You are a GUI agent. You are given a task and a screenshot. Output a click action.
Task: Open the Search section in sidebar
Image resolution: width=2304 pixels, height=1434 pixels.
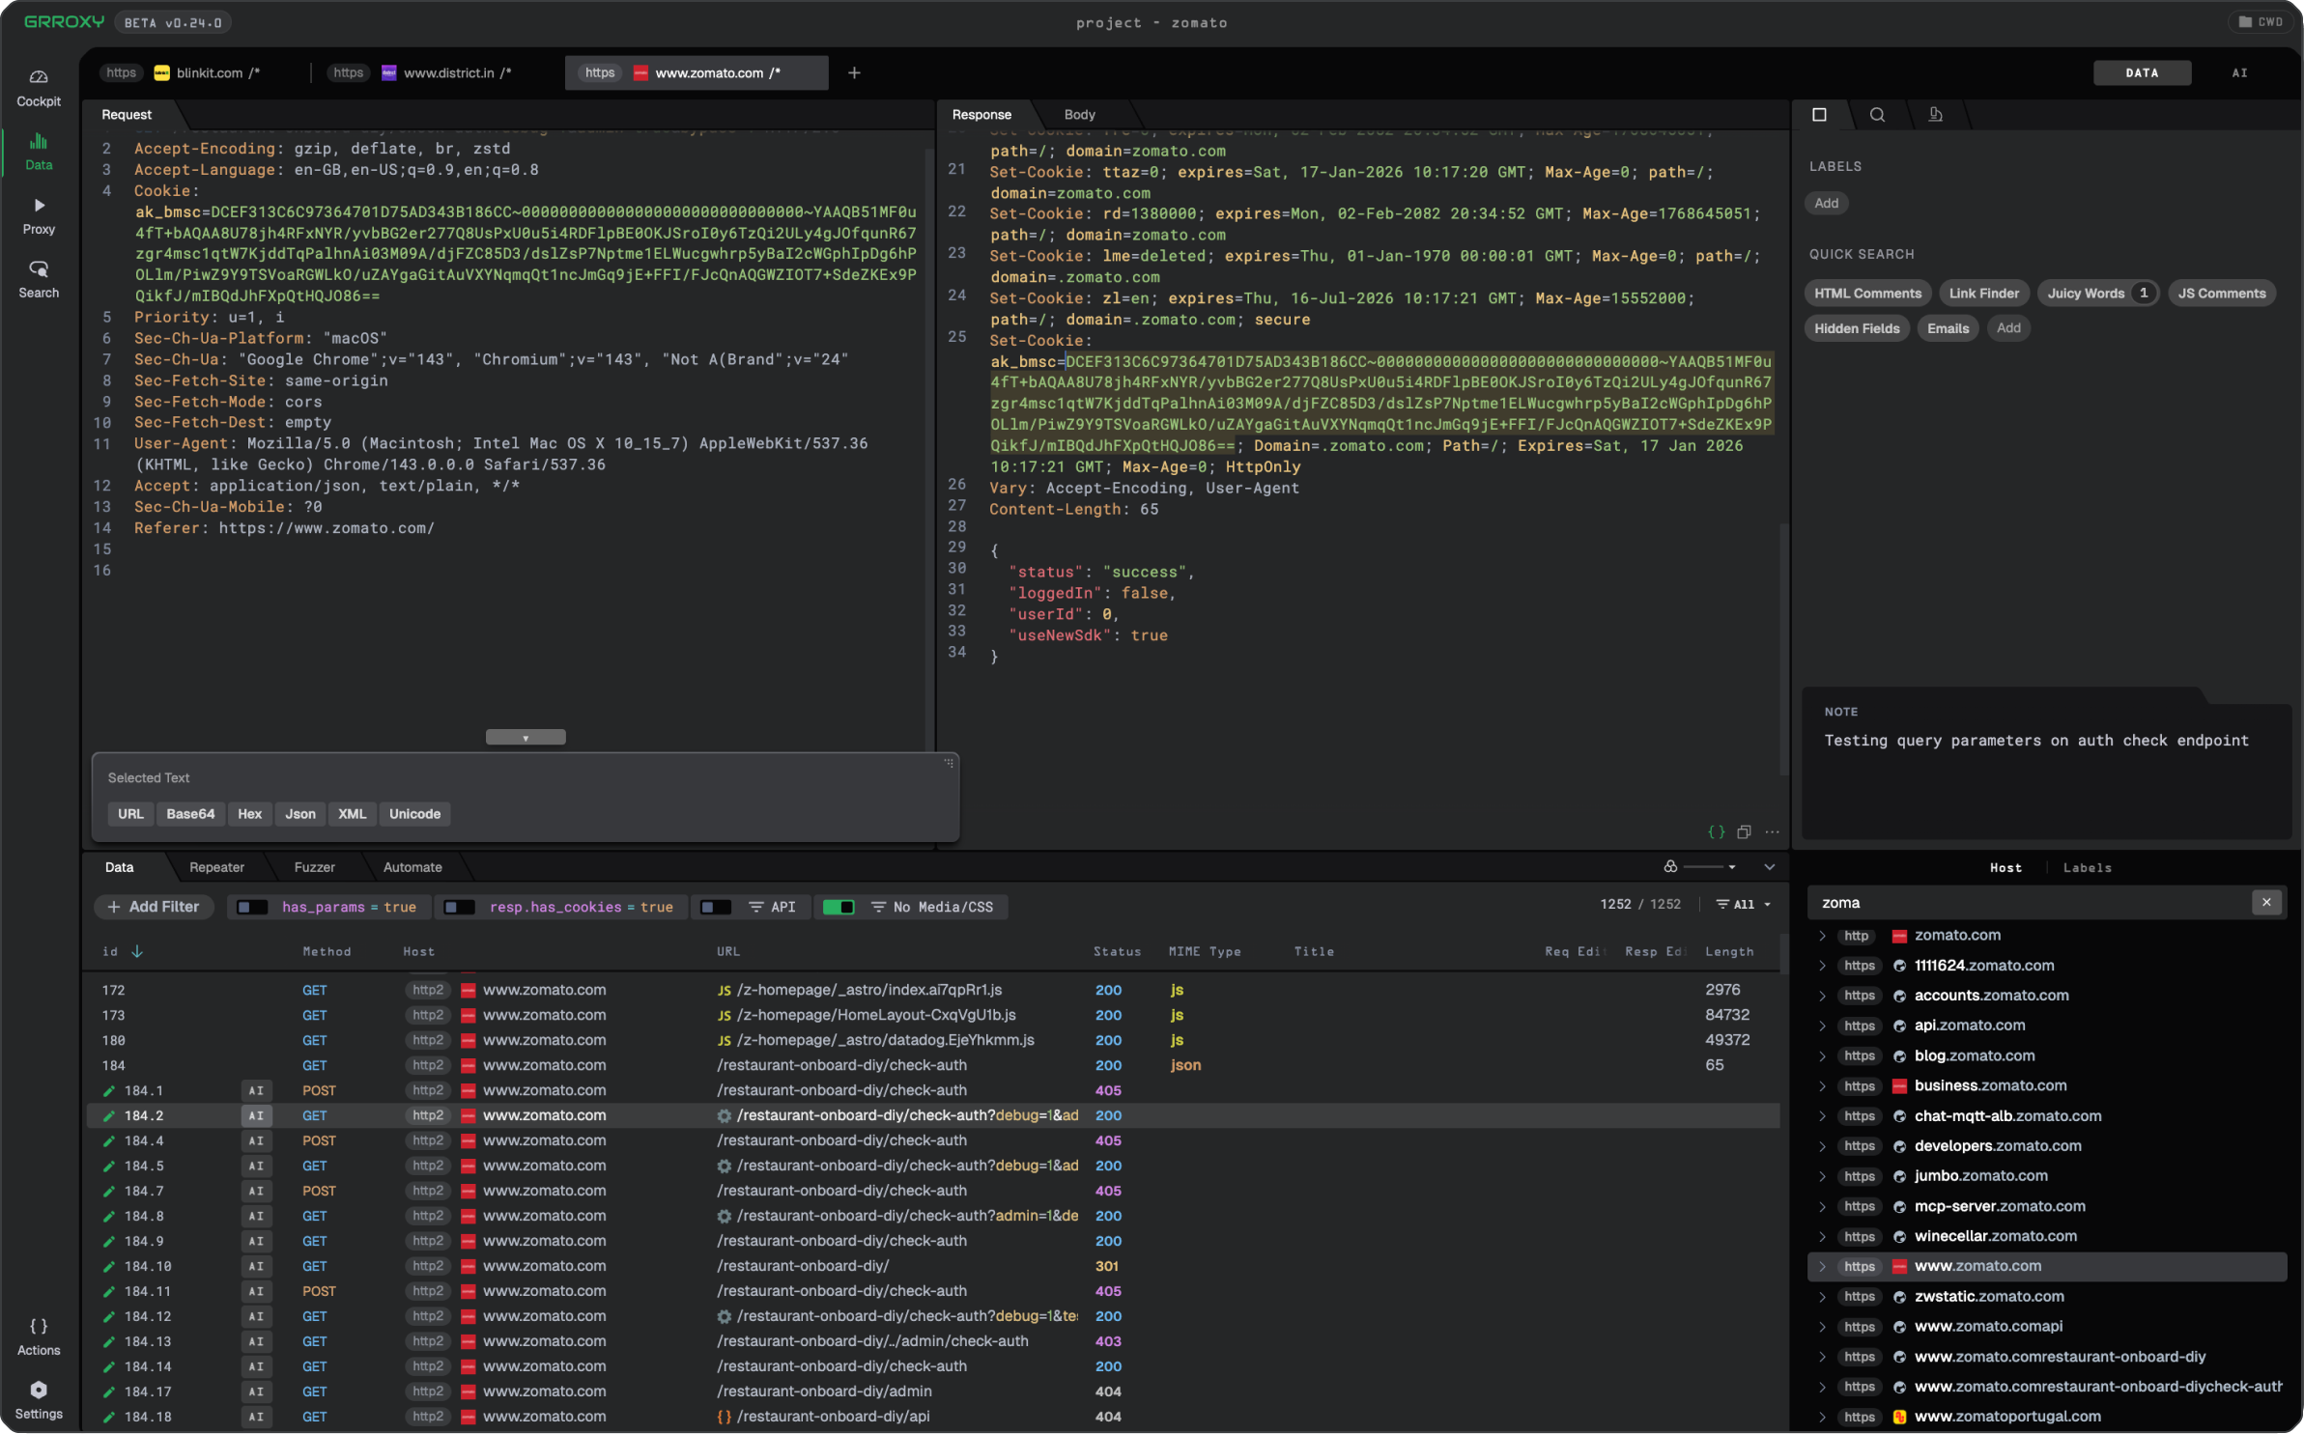click(x=39, y=279)
